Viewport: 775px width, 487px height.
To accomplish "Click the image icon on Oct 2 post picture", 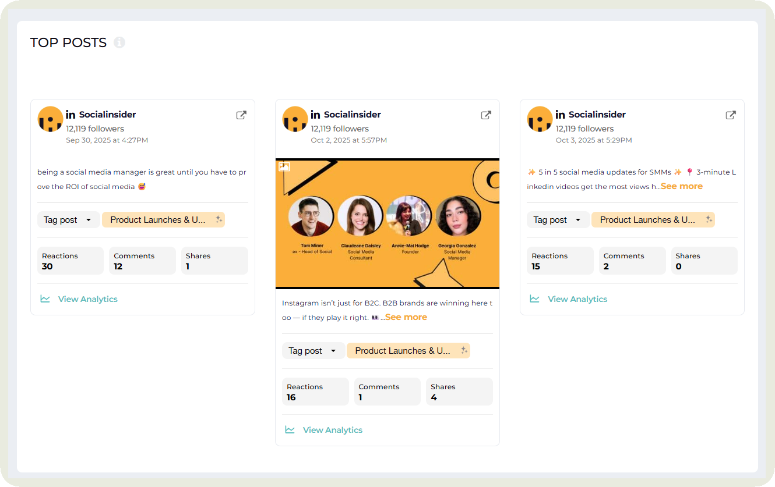I will [284, 167].
